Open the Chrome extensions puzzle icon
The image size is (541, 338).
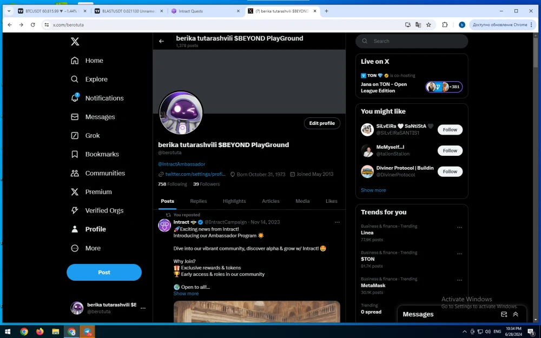click(x=445, y=25)
